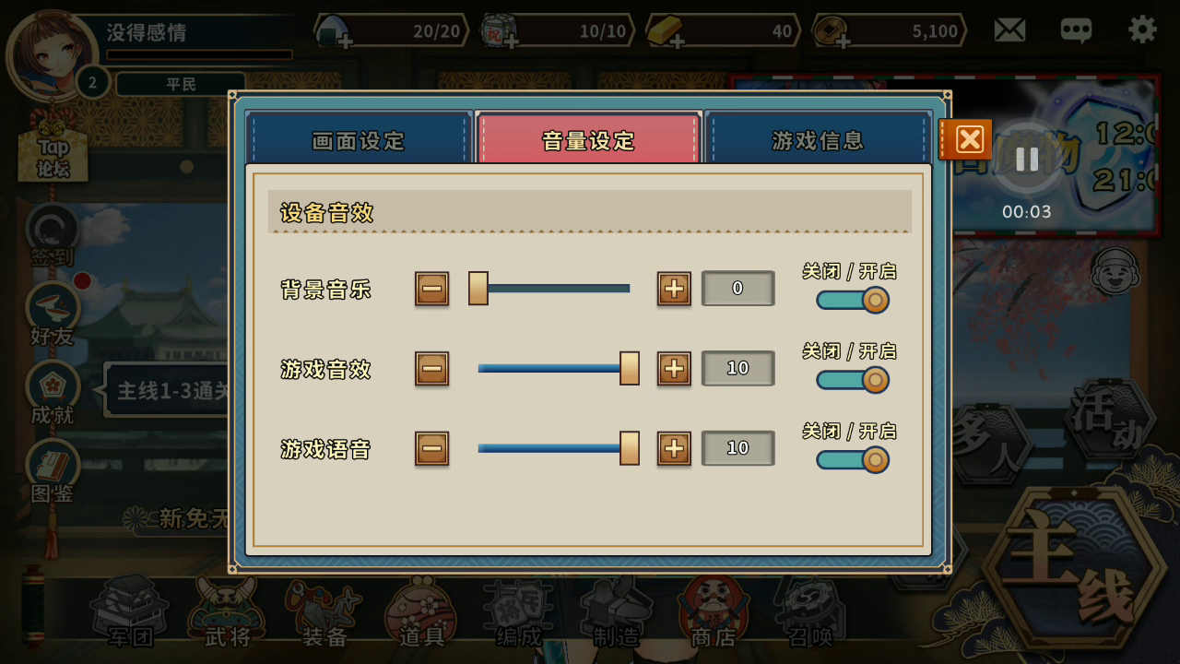Increase 背景音乐 volume with plus button
The image size is (1180, 664).
[674, 289]
